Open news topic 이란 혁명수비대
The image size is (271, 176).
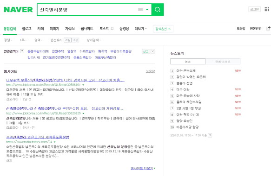coord(187,114)
